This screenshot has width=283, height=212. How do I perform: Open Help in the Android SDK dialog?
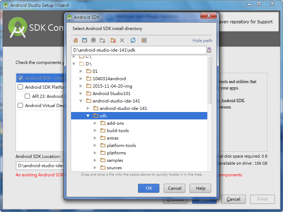200,188
